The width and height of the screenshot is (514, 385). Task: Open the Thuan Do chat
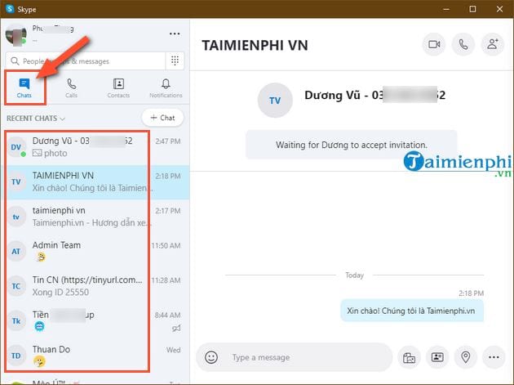[95, 356]
